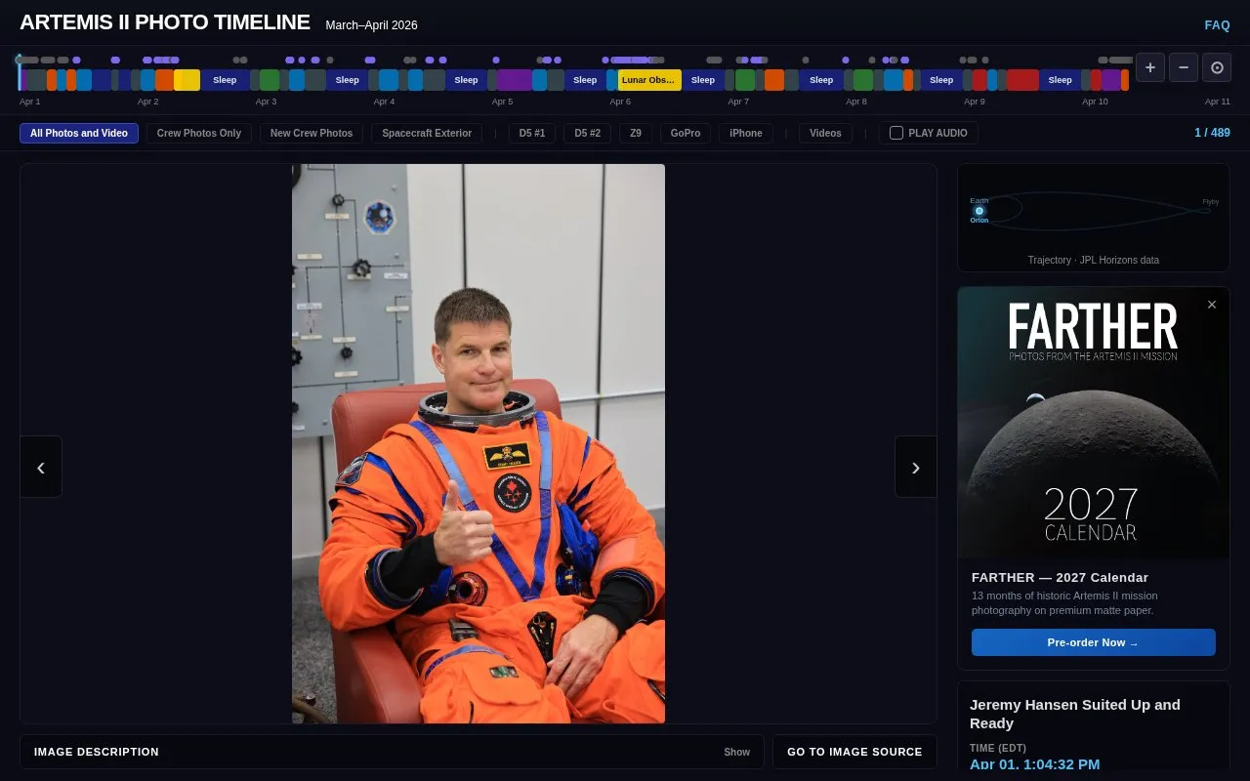The height and width of the screenshot is (781, 1250).
Task: Show only Videos
Action: click(x=825, y=133)
